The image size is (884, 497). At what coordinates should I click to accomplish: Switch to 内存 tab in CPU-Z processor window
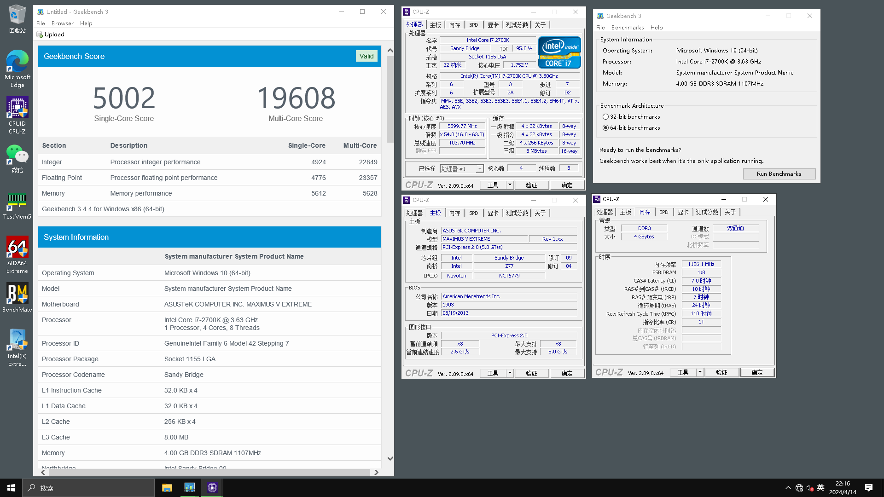tap(455, 25)
